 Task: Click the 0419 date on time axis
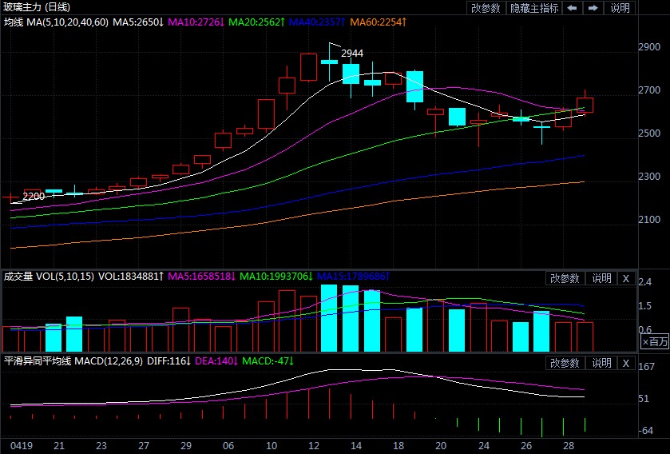pos(19,444)
